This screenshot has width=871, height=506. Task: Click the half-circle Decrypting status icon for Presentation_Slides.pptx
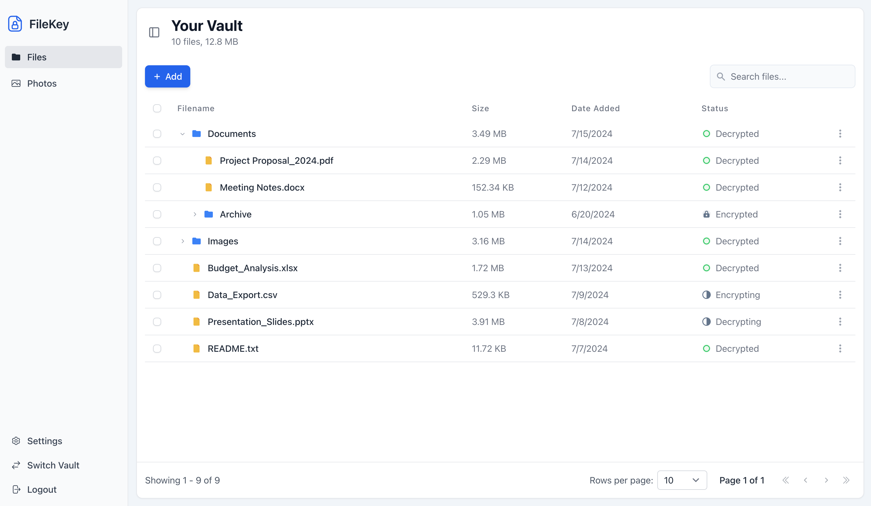(x=706, y=322)
